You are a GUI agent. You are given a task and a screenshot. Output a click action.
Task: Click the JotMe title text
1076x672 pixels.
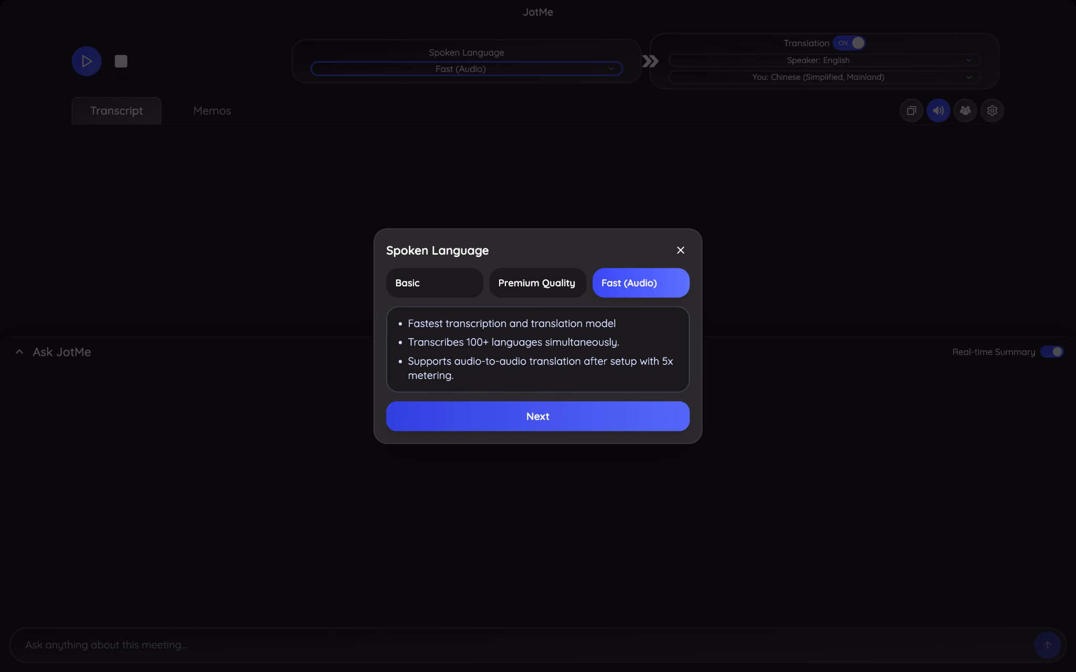[538, 12]
